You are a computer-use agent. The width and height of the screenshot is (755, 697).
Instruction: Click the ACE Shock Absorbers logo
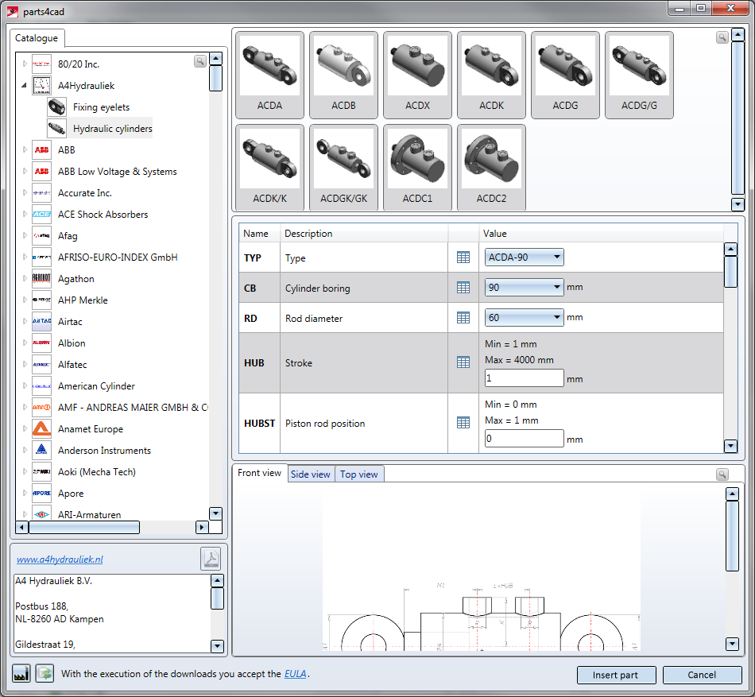[x=42, y=215]
